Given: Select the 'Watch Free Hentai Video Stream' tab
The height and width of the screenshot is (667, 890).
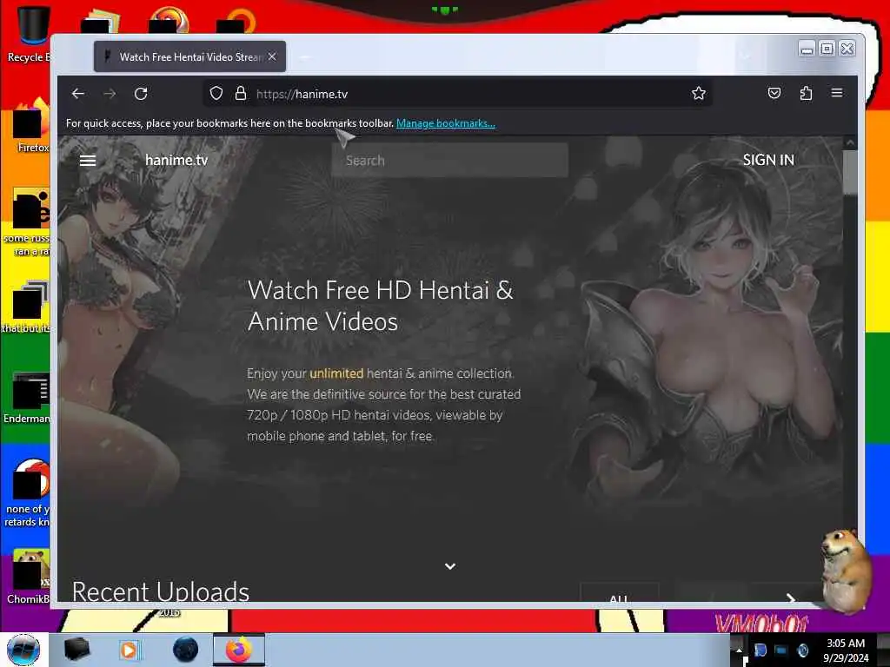Looking at the screenshot, I should [190, 56].
